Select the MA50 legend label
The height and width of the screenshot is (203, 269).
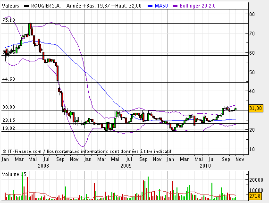click(161, 6)
